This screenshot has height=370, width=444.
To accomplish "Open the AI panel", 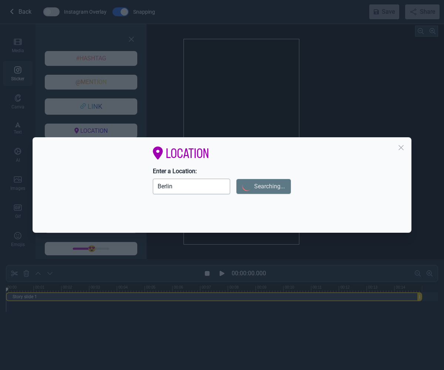I will [x=17, y=155].
